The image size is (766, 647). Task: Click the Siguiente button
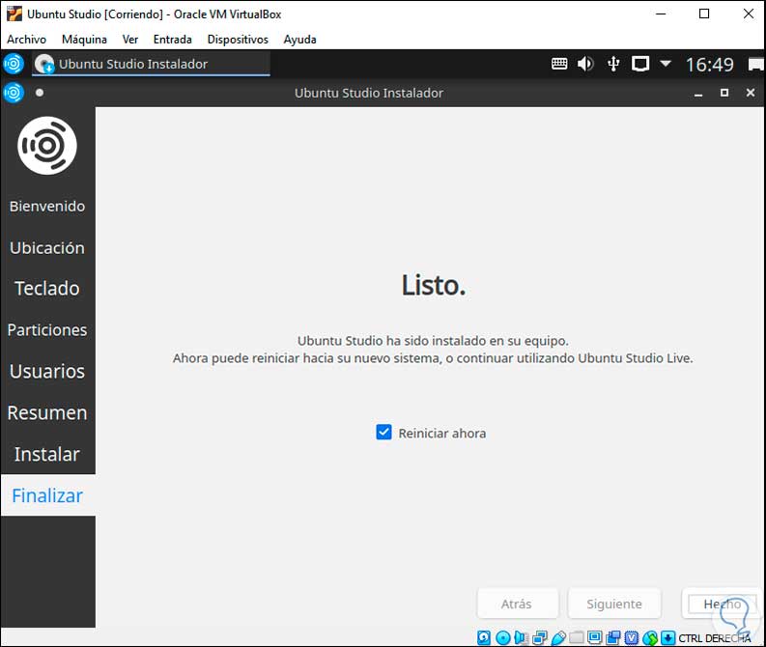coord(614,605)
